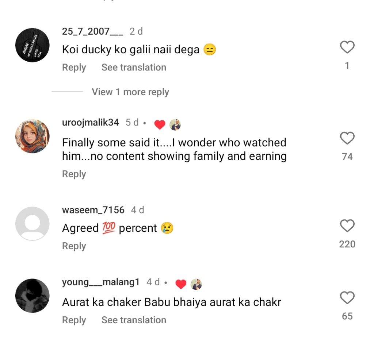
Task: Like the comment by 25_7_2007___
Action: [x=347, y=47]
